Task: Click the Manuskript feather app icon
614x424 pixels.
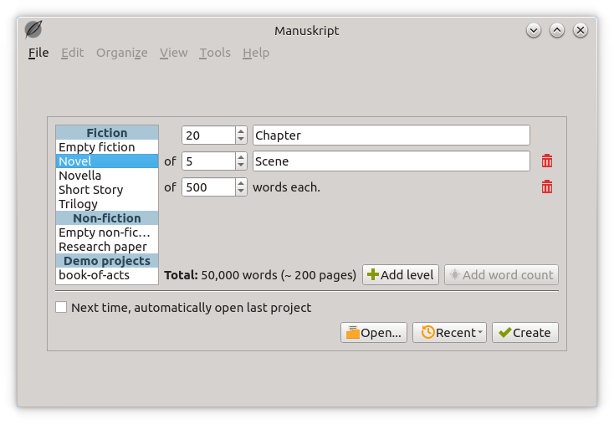Action: click(33, 30)
